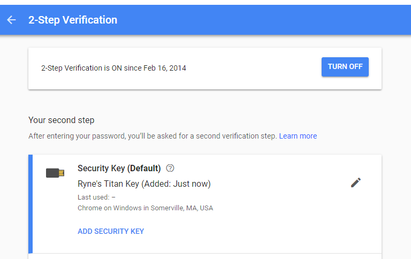Image resolution: width=411 pixels, height=259 pixels.
Task: Select the "2-Step Verification is ON" status text
Action: pyautogui.click(x=91, y=68)
